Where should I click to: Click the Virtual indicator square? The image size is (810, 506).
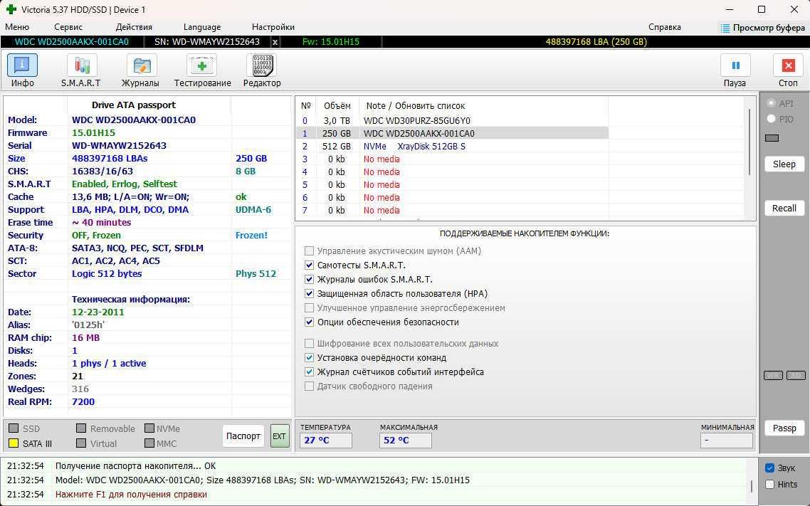81,443
